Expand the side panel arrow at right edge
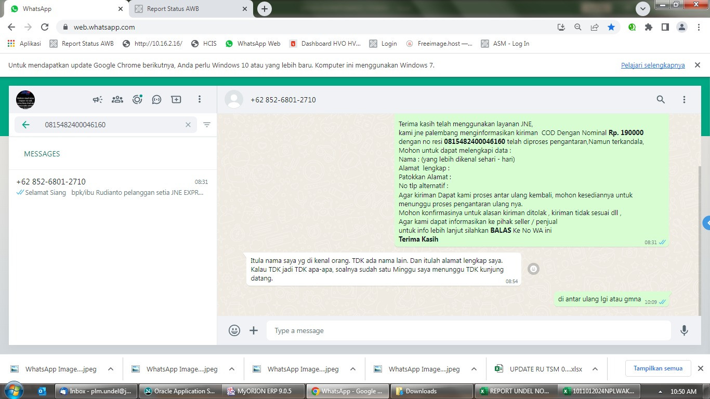The image size is (710, 399). click(x=706, y=223)
